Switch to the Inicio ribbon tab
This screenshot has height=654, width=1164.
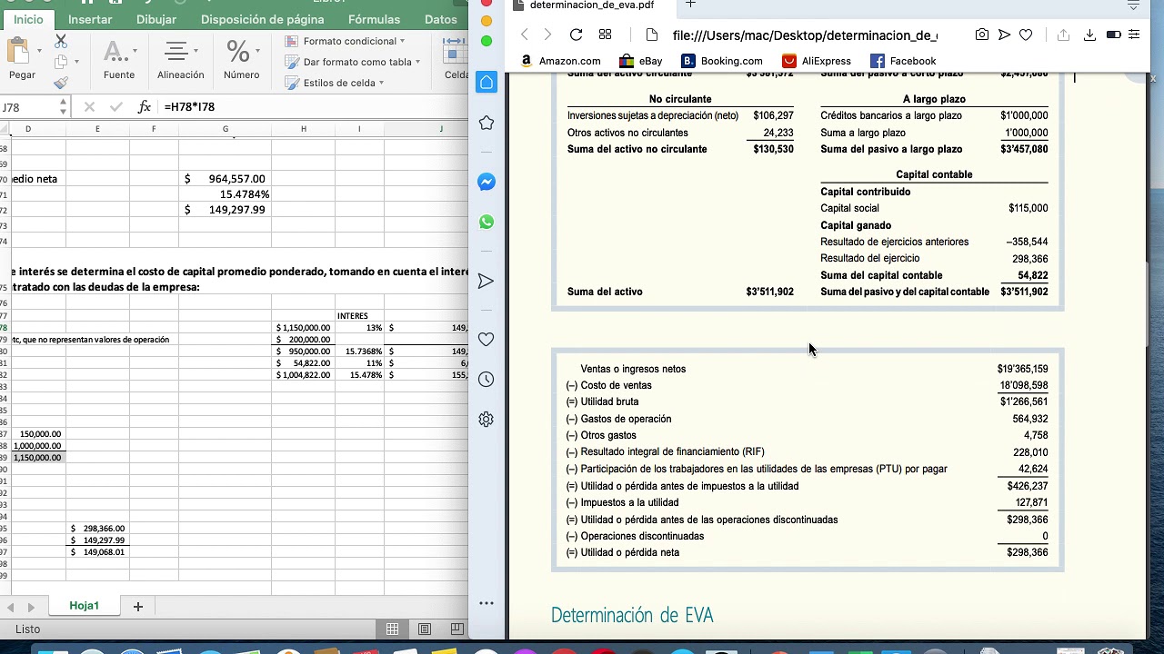coord(28,19)
